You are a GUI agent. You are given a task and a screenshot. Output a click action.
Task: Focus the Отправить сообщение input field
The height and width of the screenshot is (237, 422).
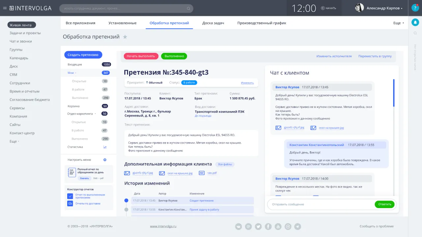pos(321,204)
